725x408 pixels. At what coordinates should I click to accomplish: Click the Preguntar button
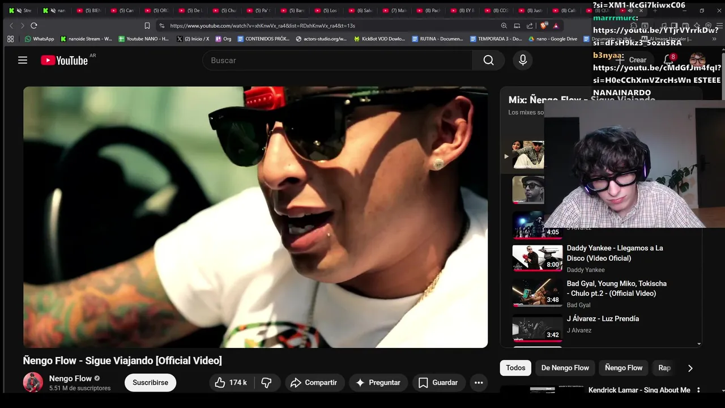tap(378, 382)
